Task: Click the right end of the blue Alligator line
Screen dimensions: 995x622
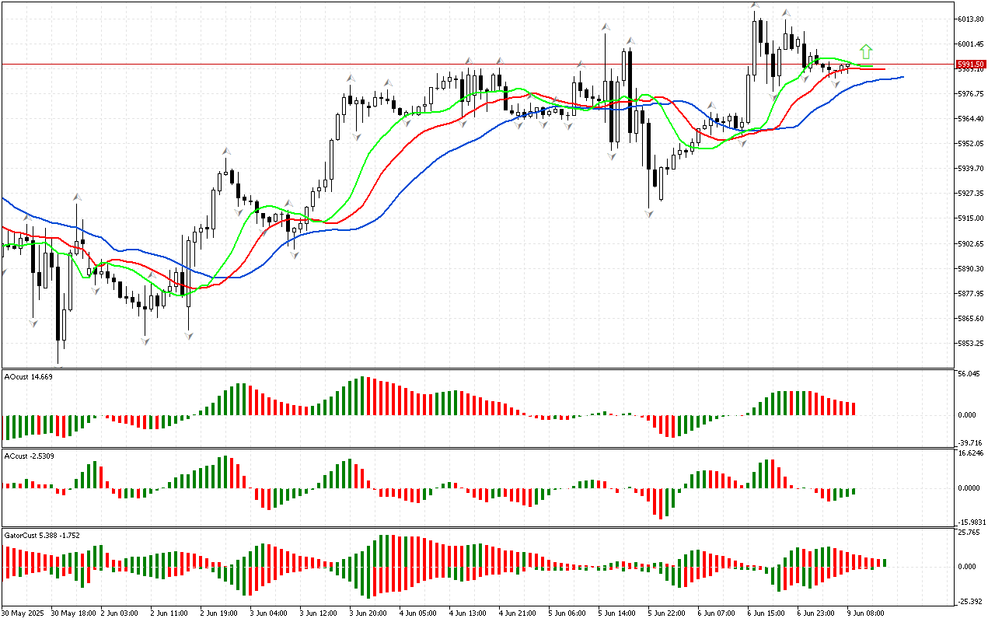Action: [902, 77]
